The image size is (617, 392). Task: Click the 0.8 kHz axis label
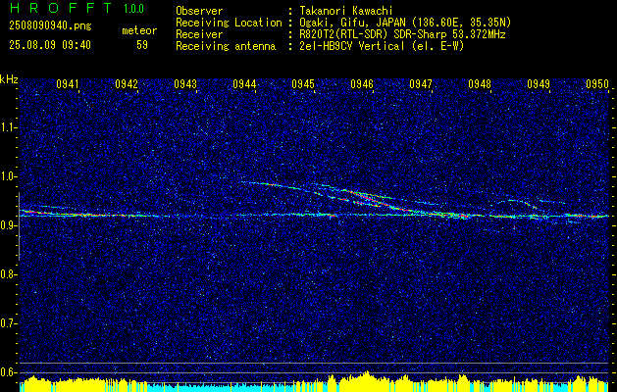[9, 274]
